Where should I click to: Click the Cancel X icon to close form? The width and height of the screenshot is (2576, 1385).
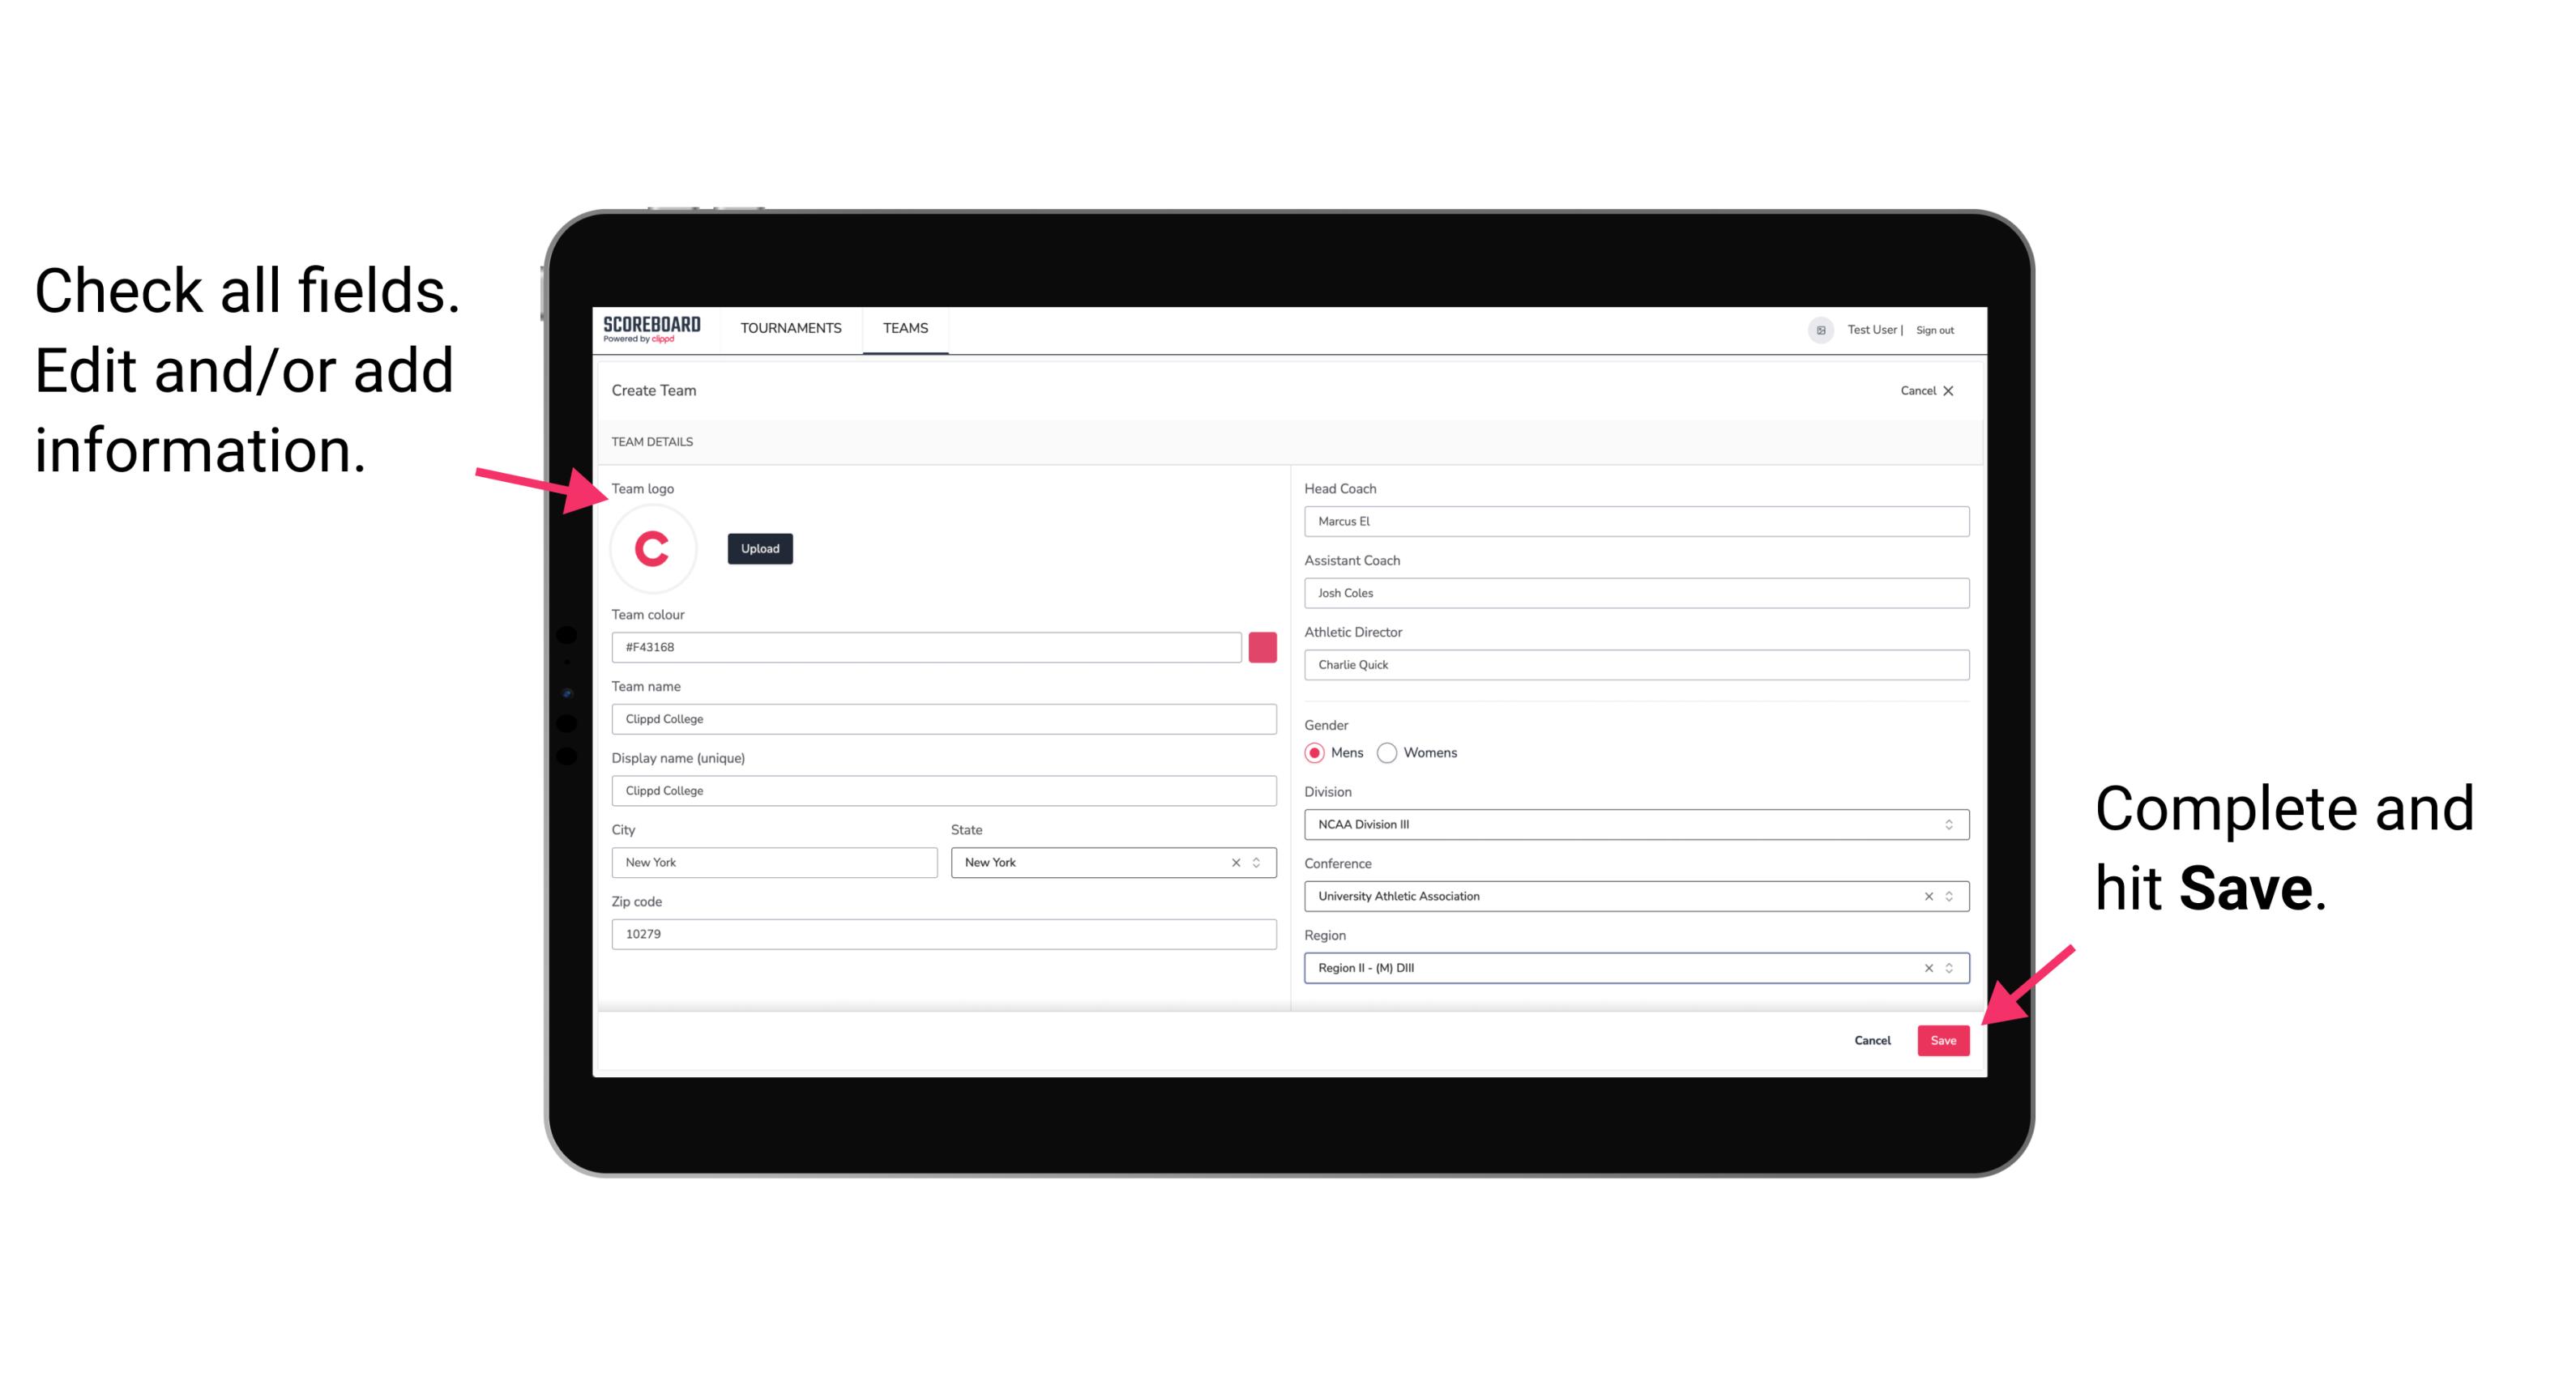coord(1959,390)
